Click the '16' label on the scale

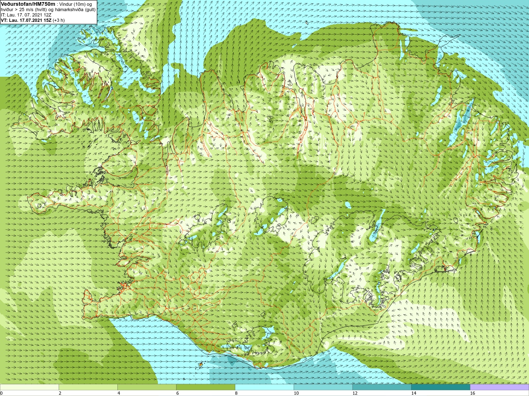point(472,393)
